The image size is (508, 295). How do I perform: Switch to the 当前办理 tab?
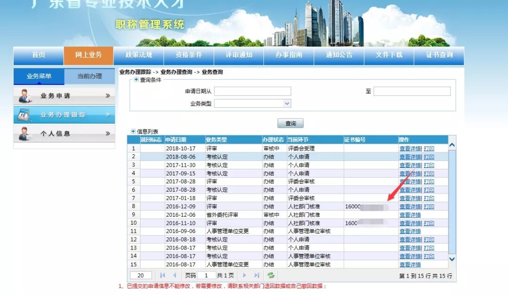[x=89, y=76]
